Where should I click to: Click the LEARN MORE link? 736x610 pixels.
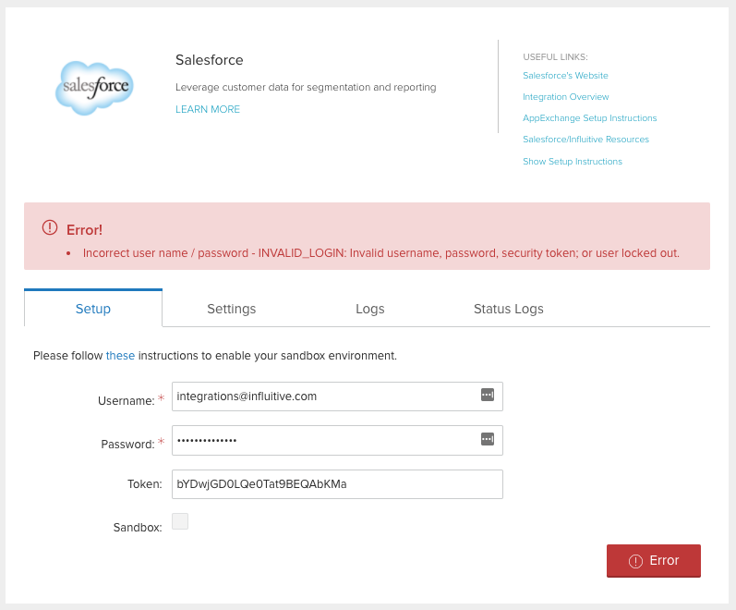(x=208, y=109)
